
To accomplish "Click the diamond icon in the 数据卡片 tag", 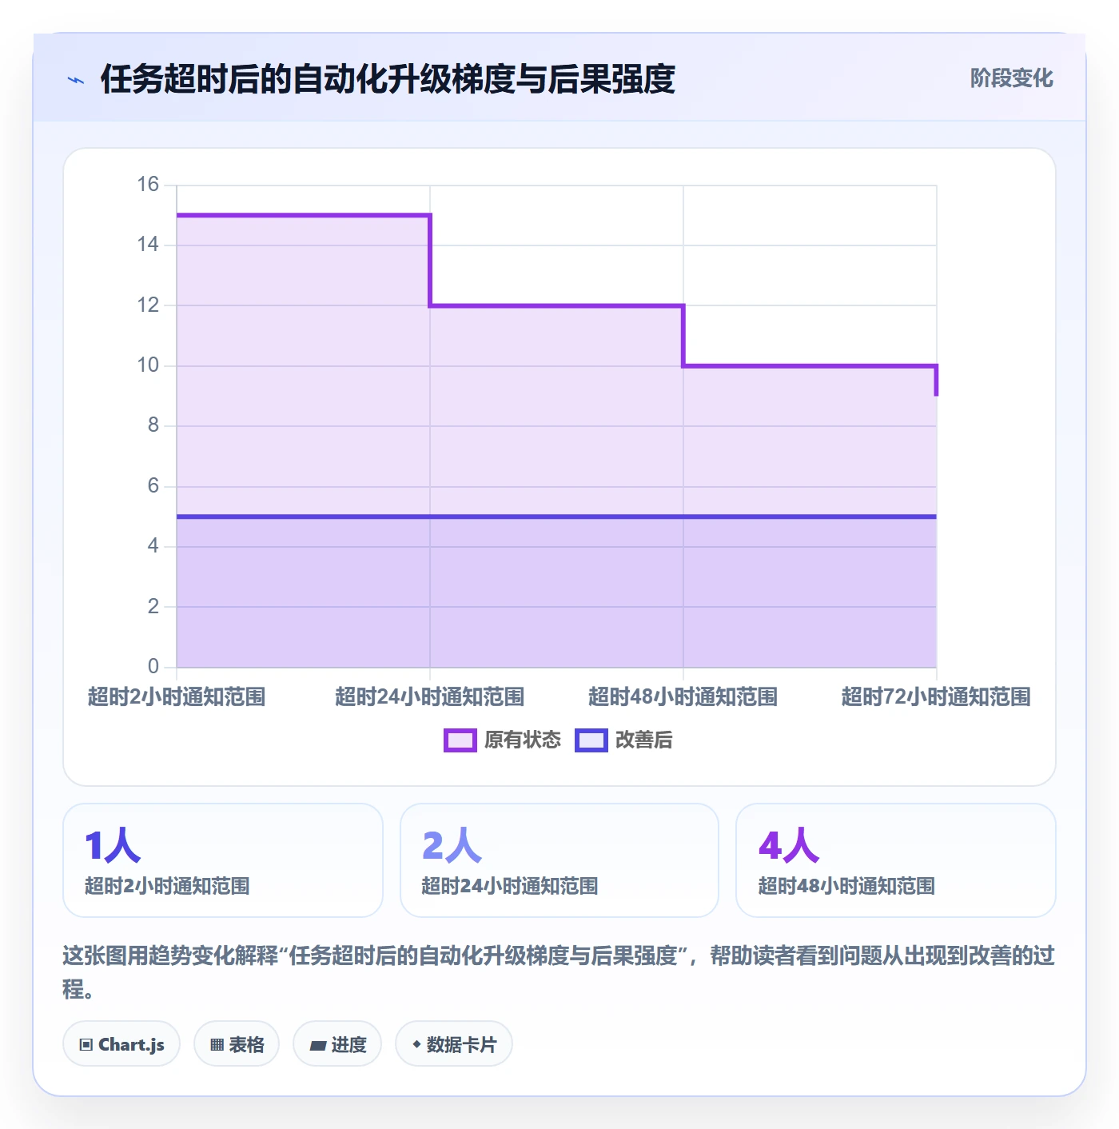I will tap(416, 1044).
